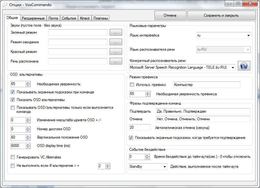This screenshot has width=260, height=188.
Task: Decrease Необходимая уверенность value in OSD section
Action: pyautogui.click(x=28, y=85)
